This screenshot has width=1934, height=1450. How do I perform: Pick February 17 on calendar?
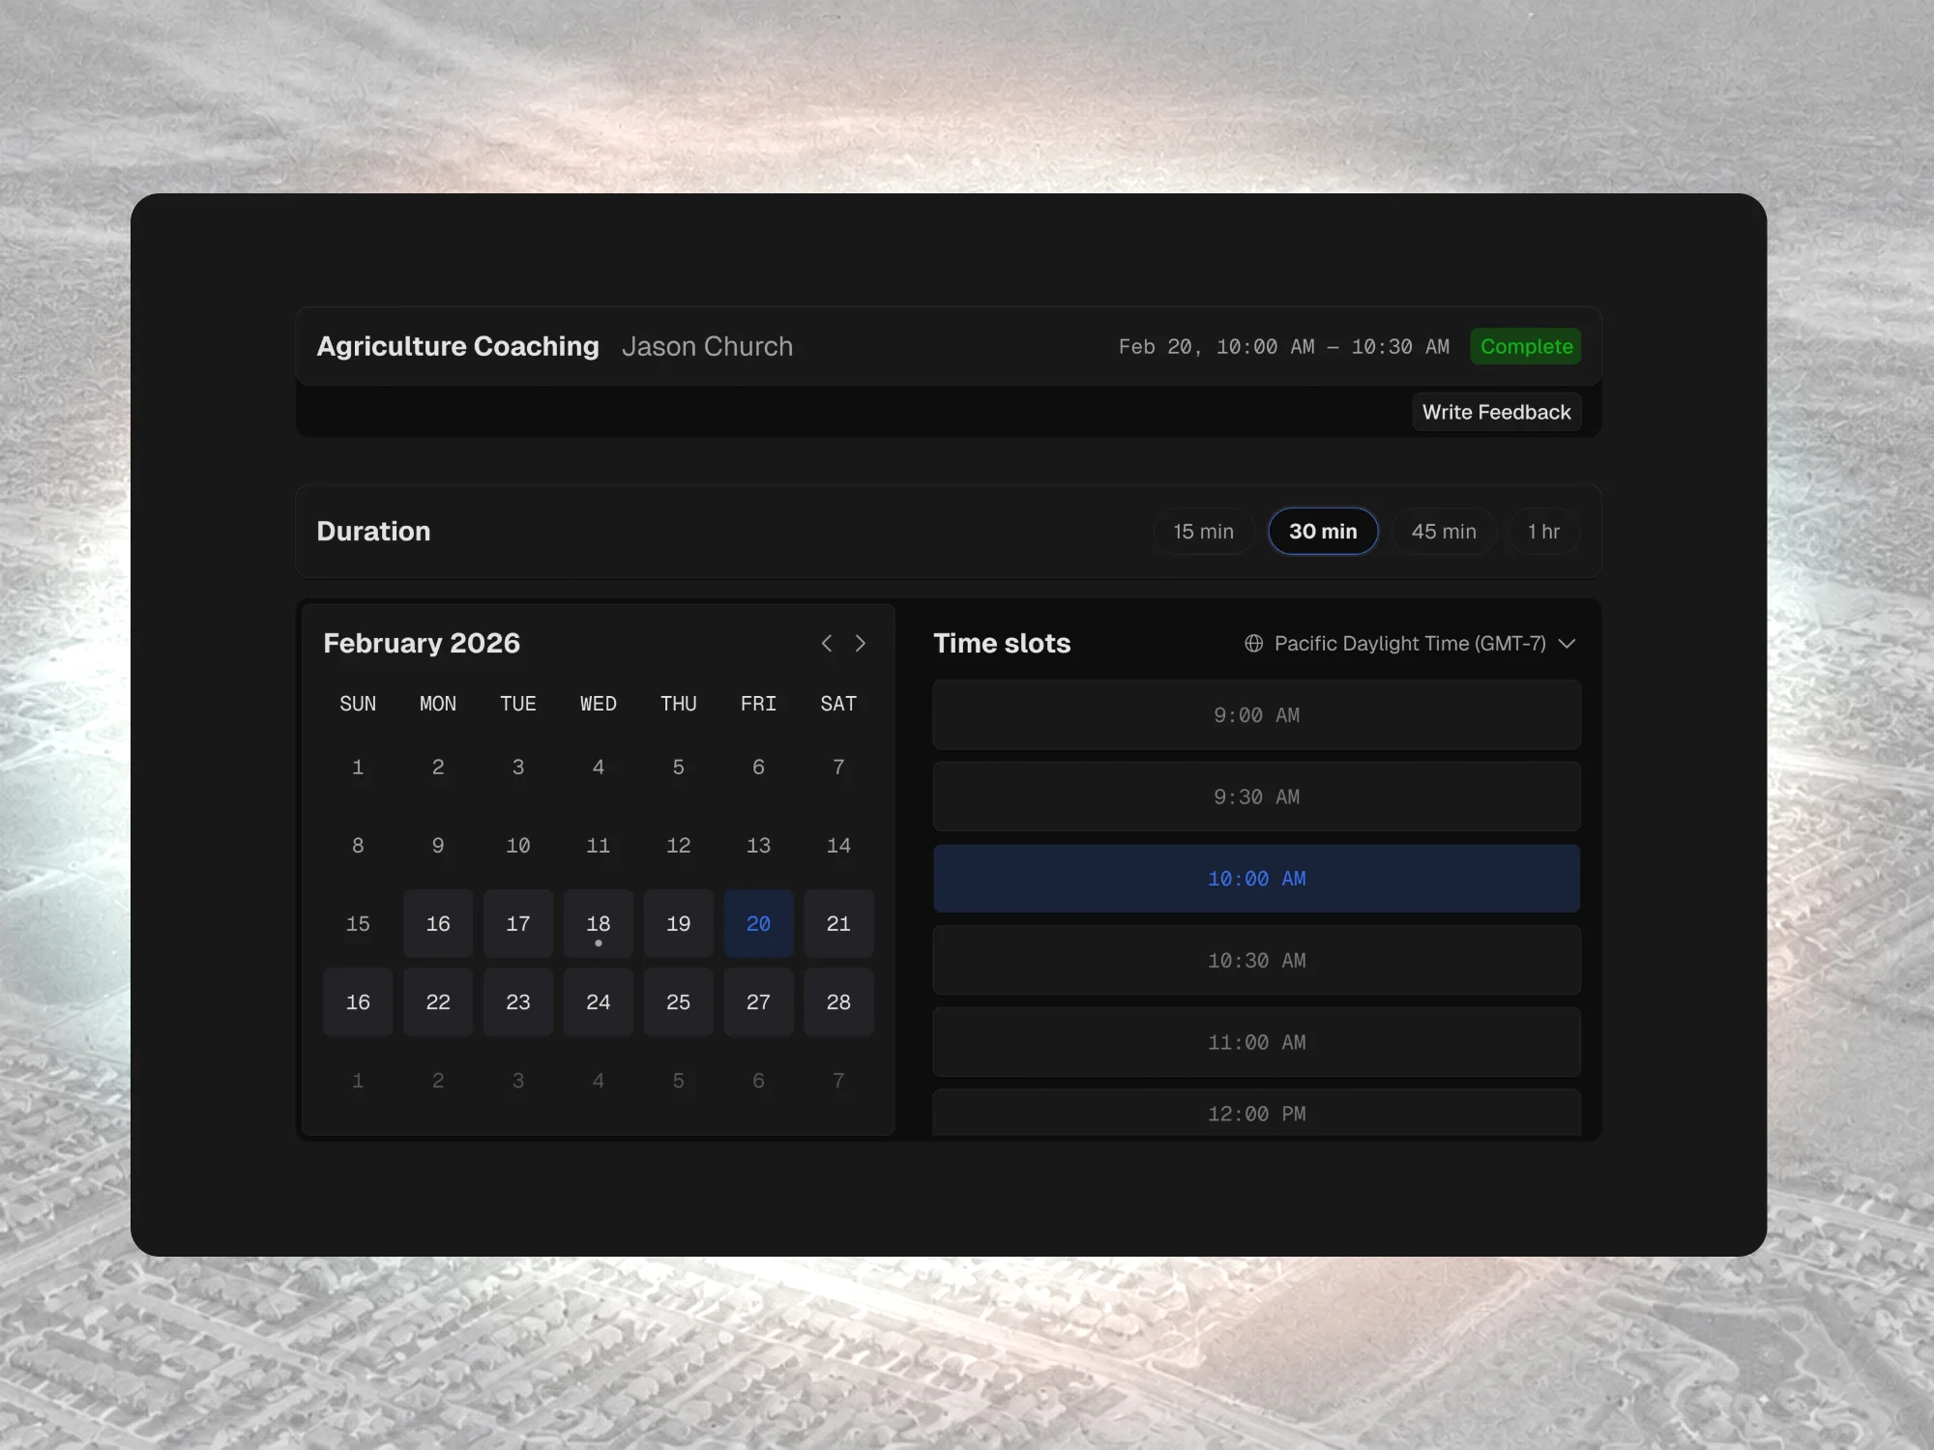tap(518, 924)
